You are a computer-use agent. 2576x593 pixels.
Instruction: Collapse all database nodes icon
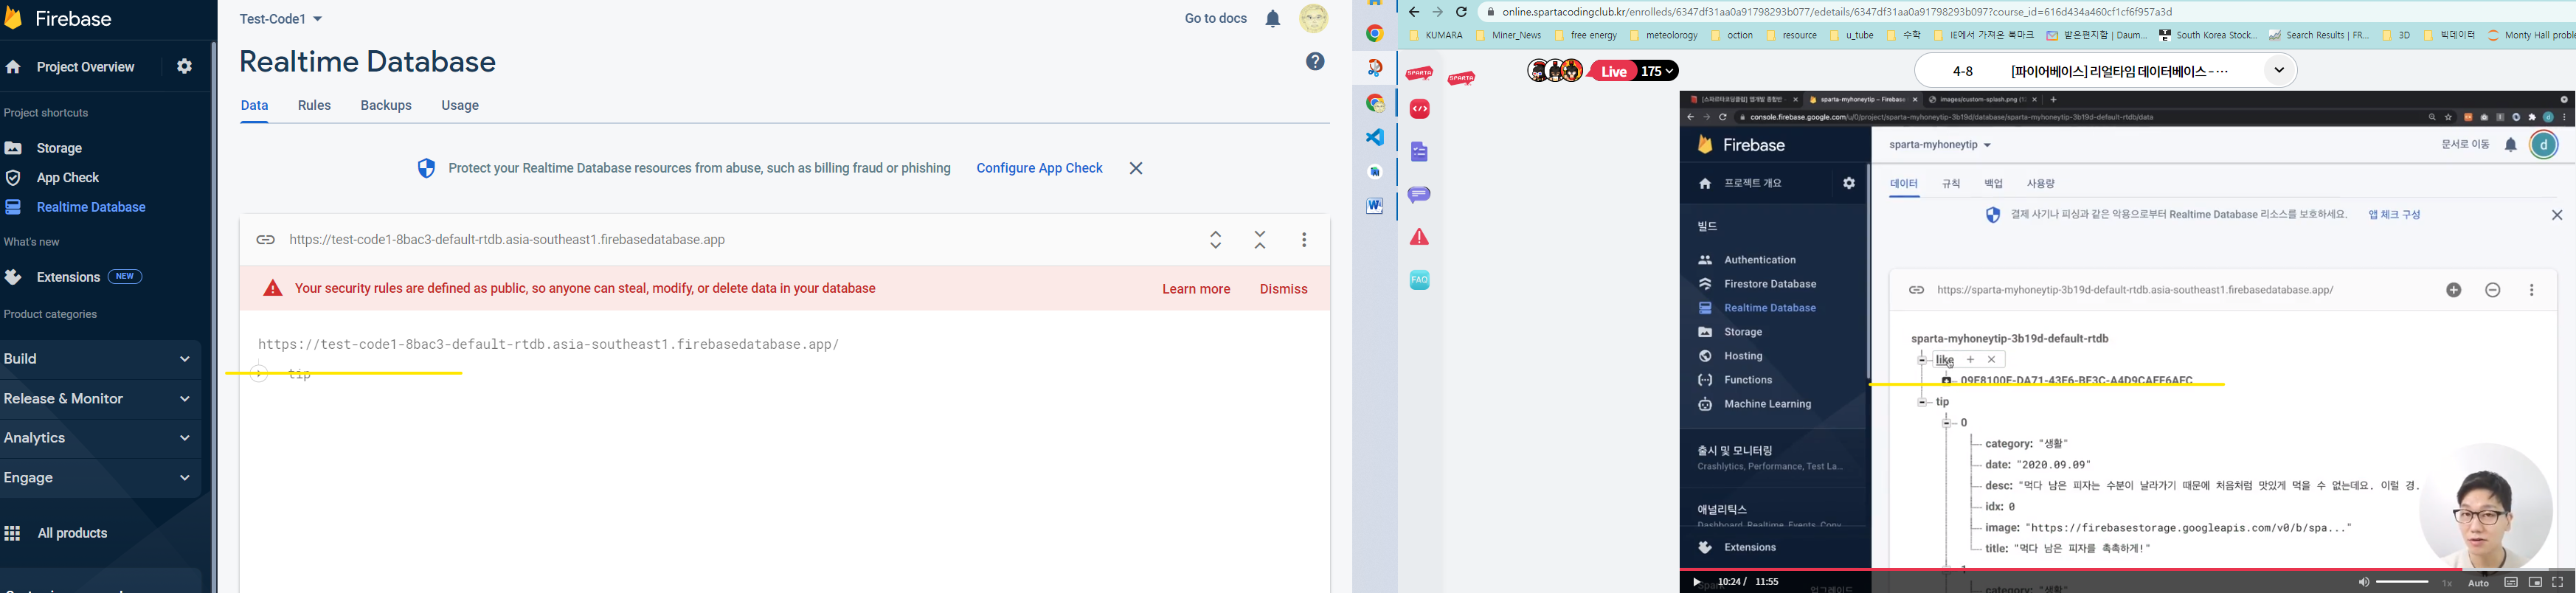pyautogui.click(x=1260, y=240)
